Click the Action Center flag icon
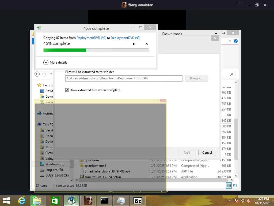The height and width of the screenshot is (206, 274). click(x=236, y=201)
